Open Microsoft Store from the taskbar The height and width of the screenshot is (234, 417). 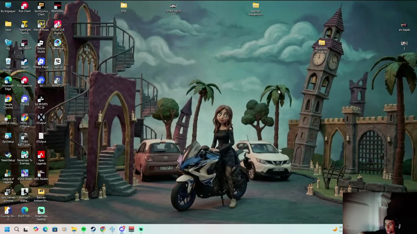(55, 229)
